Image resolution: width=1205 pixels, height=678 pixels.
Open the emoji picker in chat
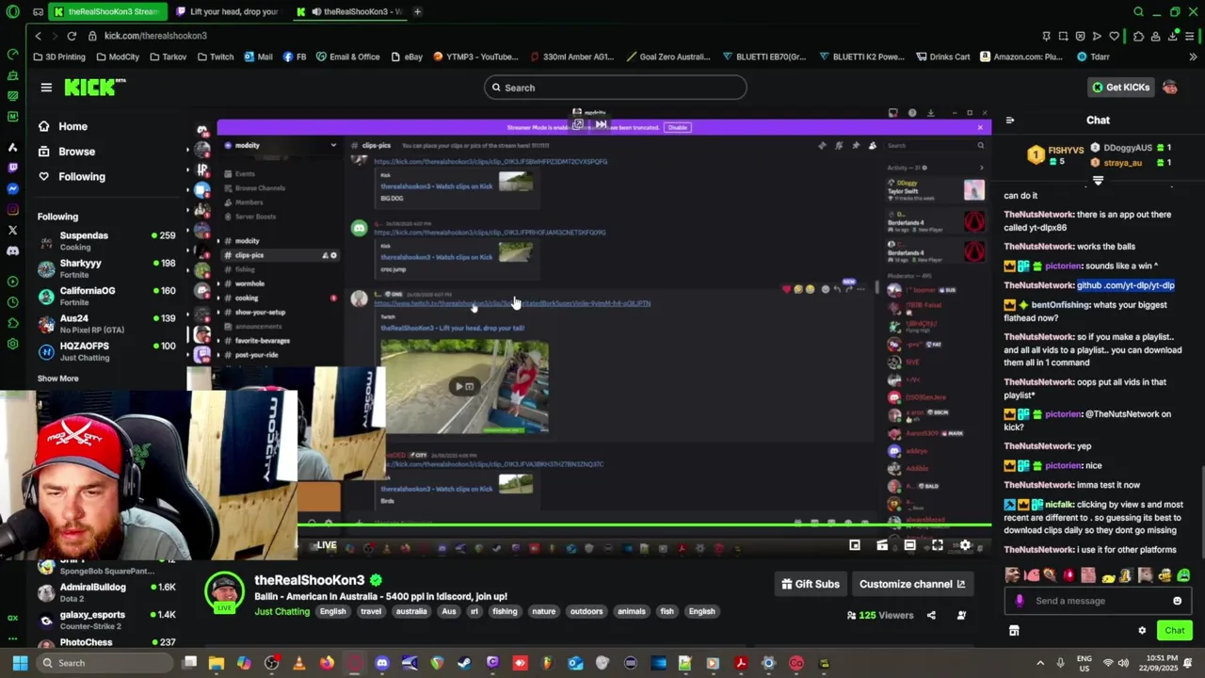tap(1177, 601)
